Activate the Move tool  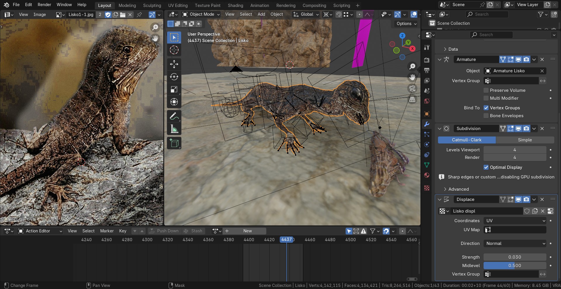point(174,64)
